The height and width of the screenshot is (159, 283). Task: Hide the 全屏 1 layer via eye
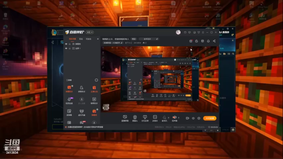point(66,48)
